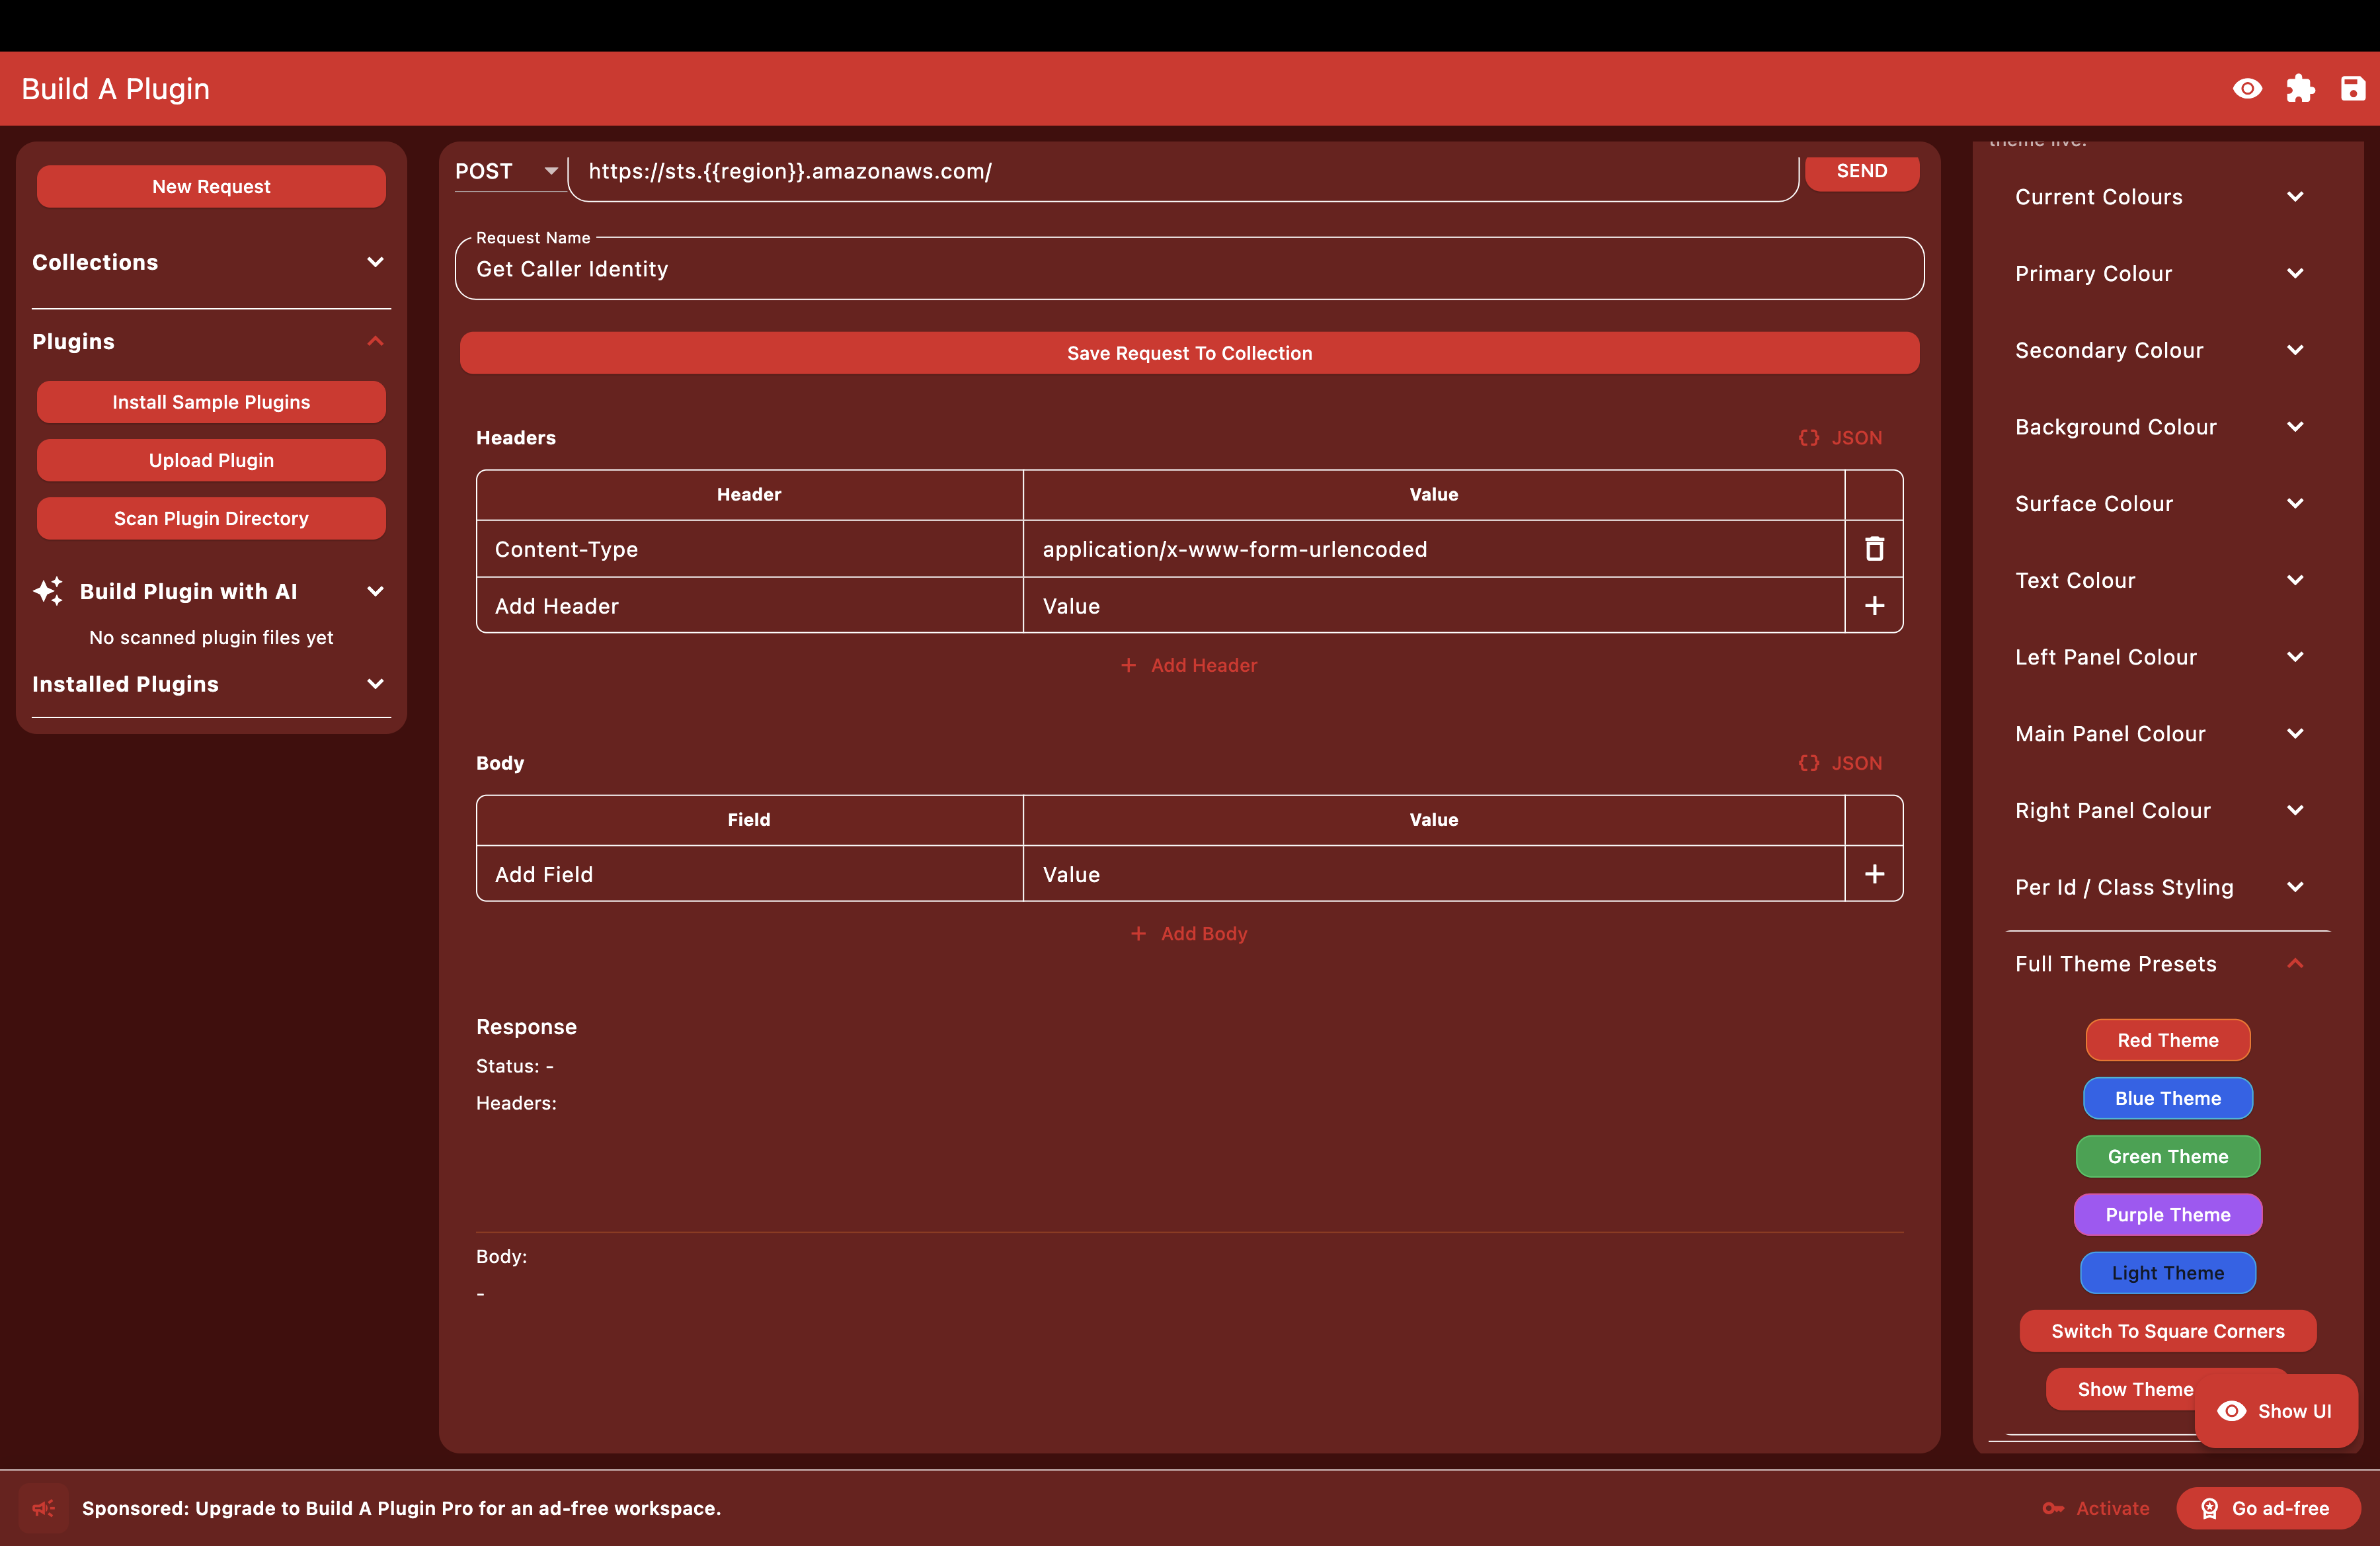This screenshot has height=1546, width=2380.
Task: Click Save Request To Collection
Action: click(1189, 353)
